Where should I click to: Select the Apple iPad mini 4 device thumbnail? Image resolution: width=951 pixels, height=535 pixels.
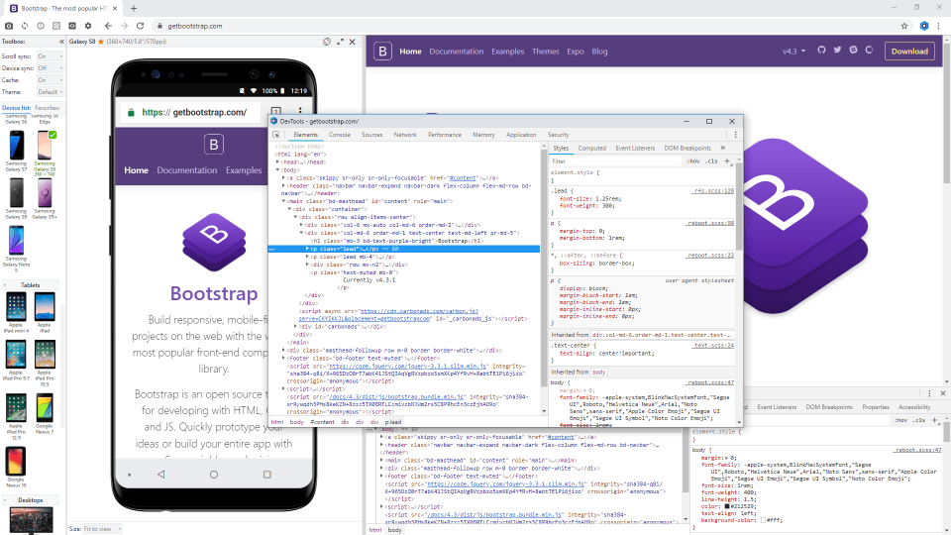point(17,307)
